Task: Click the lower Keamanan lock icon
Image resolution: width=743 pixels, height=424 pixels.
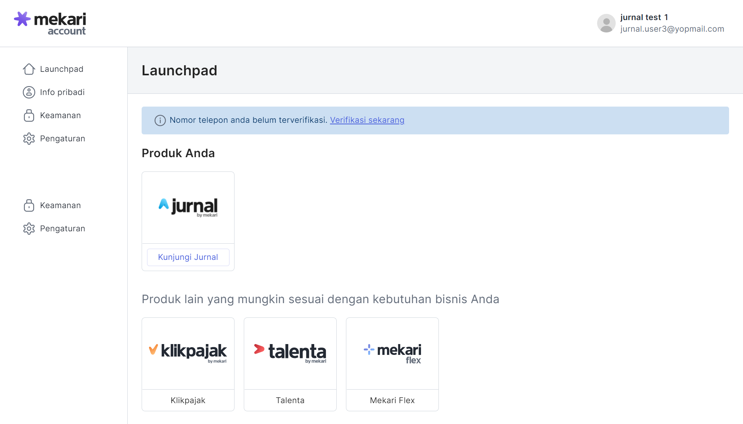Action: pos(29,205)
